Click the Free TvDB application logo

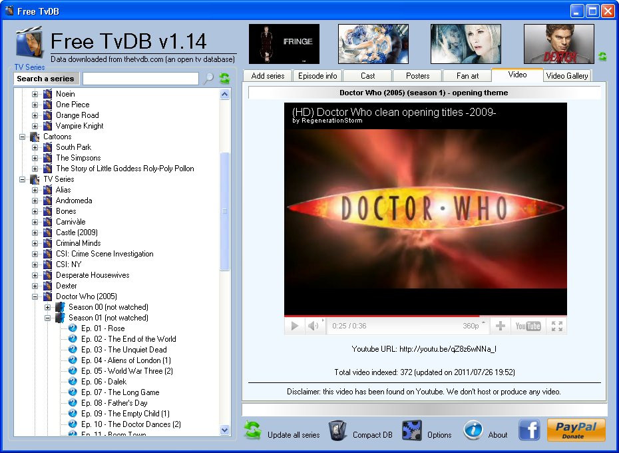[29, 43]
